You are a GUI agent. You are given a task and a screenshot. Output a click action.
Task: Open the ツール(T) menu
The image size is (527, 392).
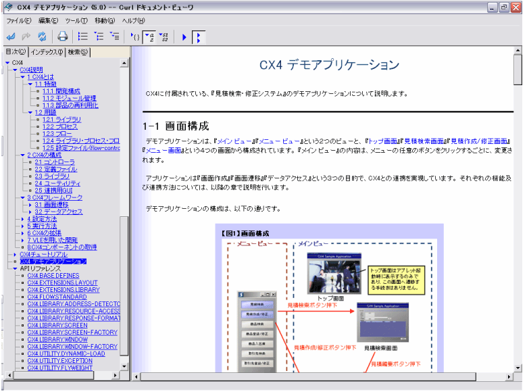click(x=76, y=21)
